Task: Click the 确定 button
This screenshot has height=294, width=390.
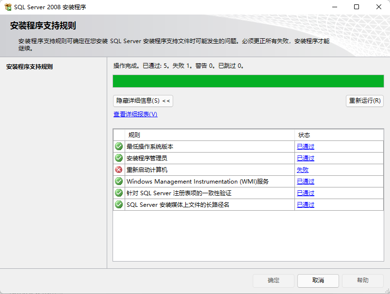Action: point(274,280)
